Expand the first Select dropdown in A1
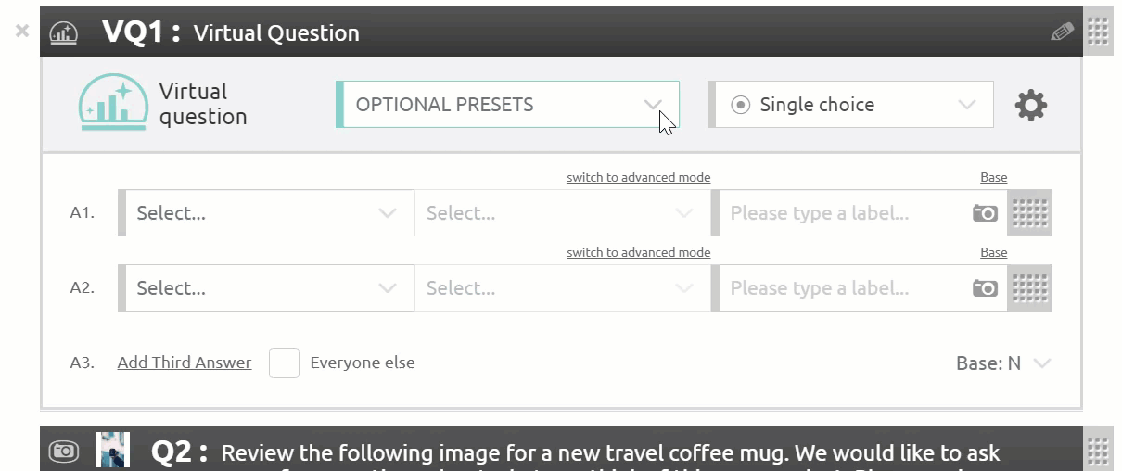This screenshot has width=1122, height=471. coord(266,213)
